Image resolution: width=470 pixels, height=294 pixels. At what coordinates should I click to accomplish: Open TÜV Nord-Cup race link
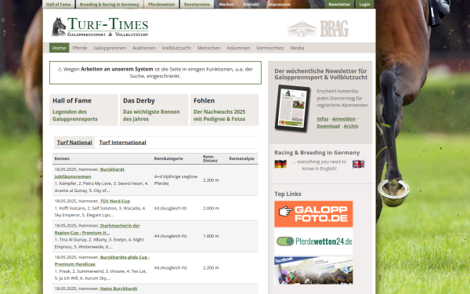115,201
